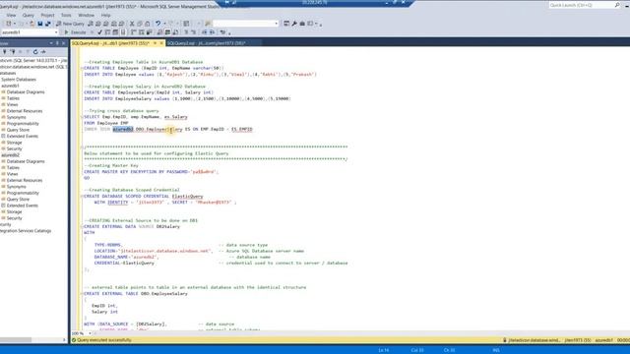
Task: Open Object Explorer window position dropdown
Action: [51, 43]
